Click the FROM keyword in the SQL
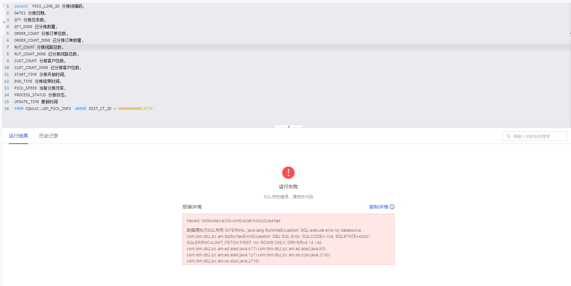The width and height of the screenshot is (571, 286). tap(19, 109)
